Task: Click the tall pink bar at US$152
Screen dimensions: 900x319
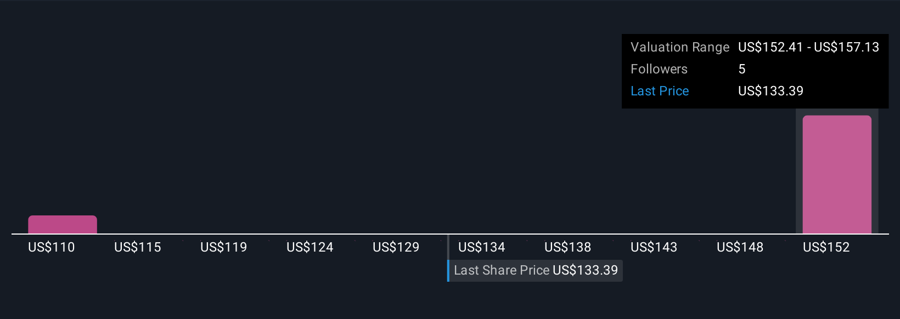Action: [x=837, y=174]
